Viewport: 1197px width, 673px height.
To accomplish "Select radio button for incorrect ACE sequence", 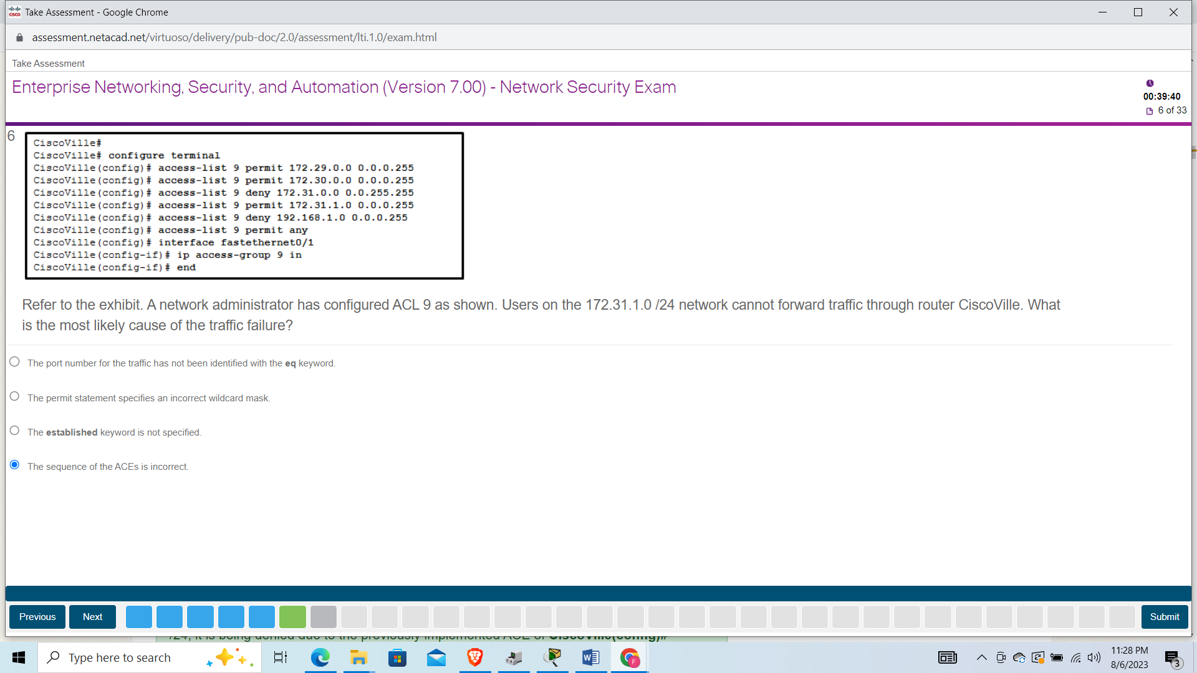I will tap(15, 466).
